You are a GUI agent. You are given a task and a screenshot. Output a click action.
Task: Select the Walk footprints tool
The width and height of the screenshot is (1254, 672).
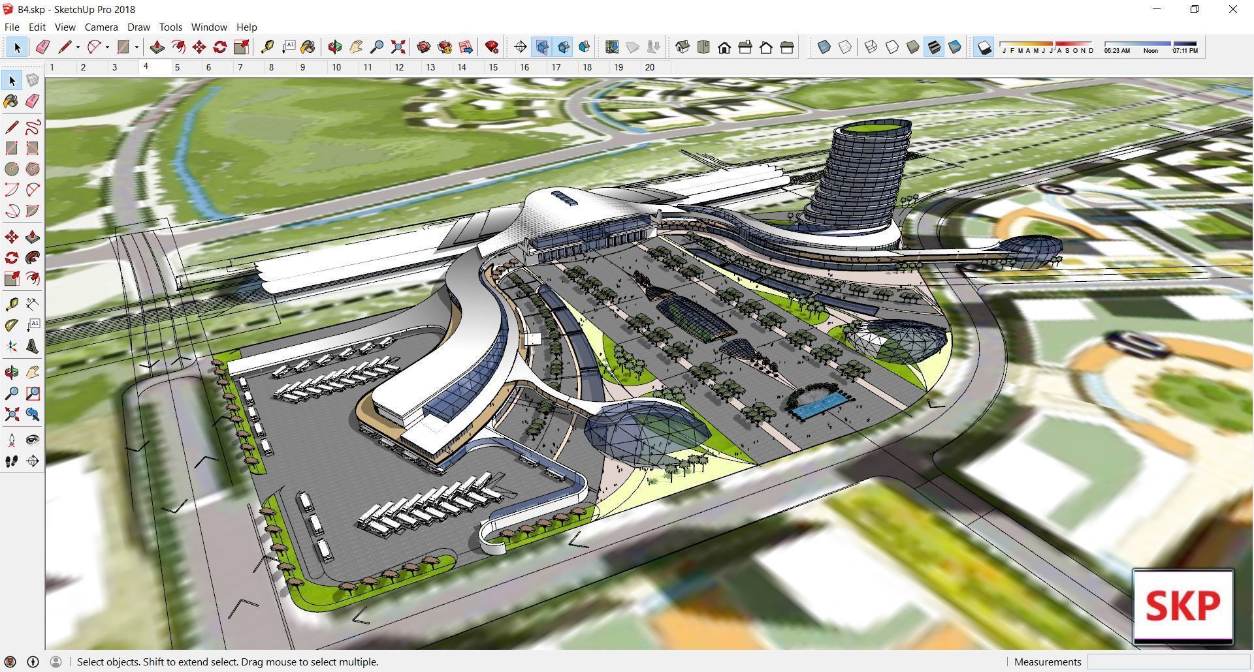[12, 461]
